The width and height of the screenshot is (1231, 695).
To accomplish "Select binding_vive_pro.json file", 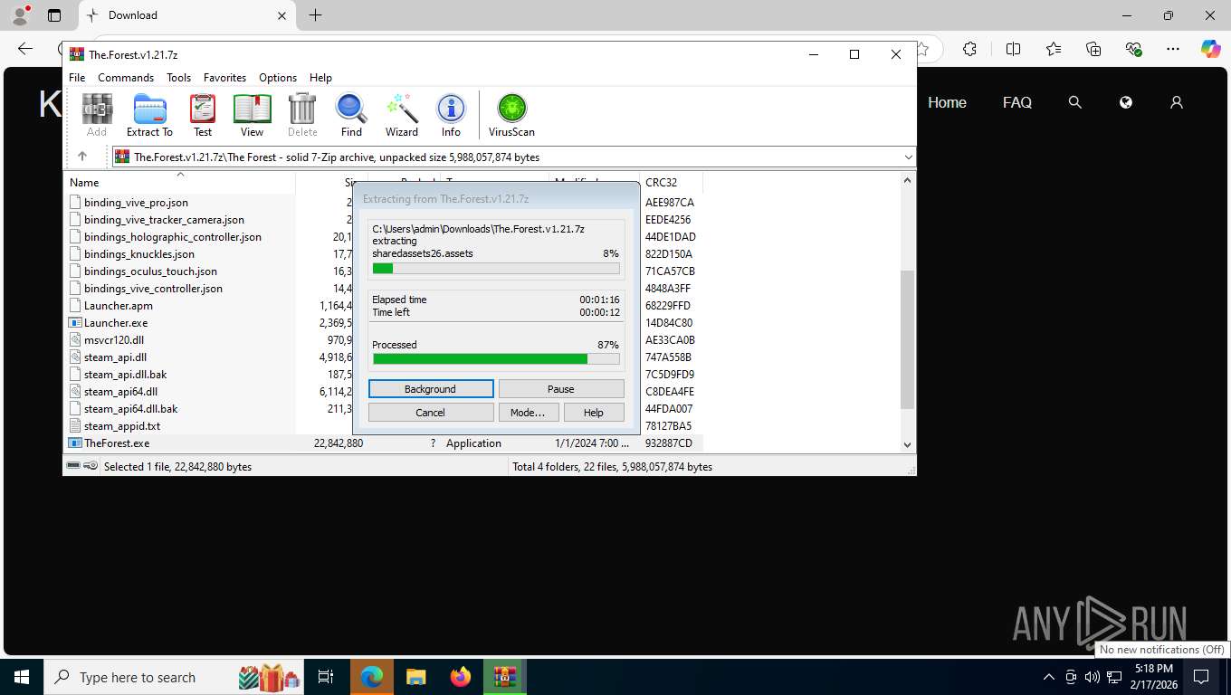I will coord(136,203).
